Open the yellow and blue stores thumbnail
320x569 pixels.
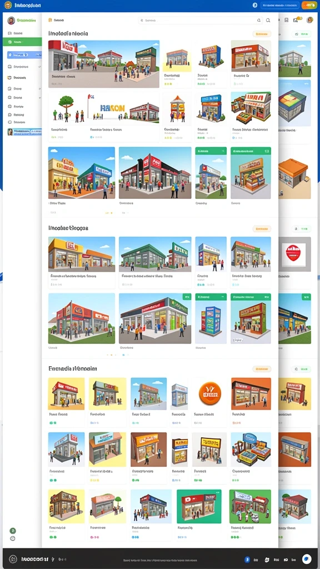tap(82, 173)
